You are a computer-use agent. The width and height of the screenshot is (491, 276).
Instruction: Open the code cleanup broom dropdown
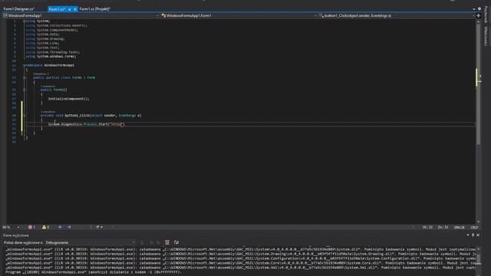(99, 227)
